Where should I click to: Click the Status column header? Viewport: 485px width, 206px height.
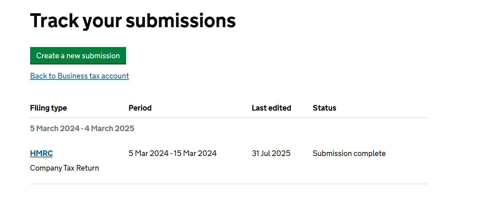324,108
